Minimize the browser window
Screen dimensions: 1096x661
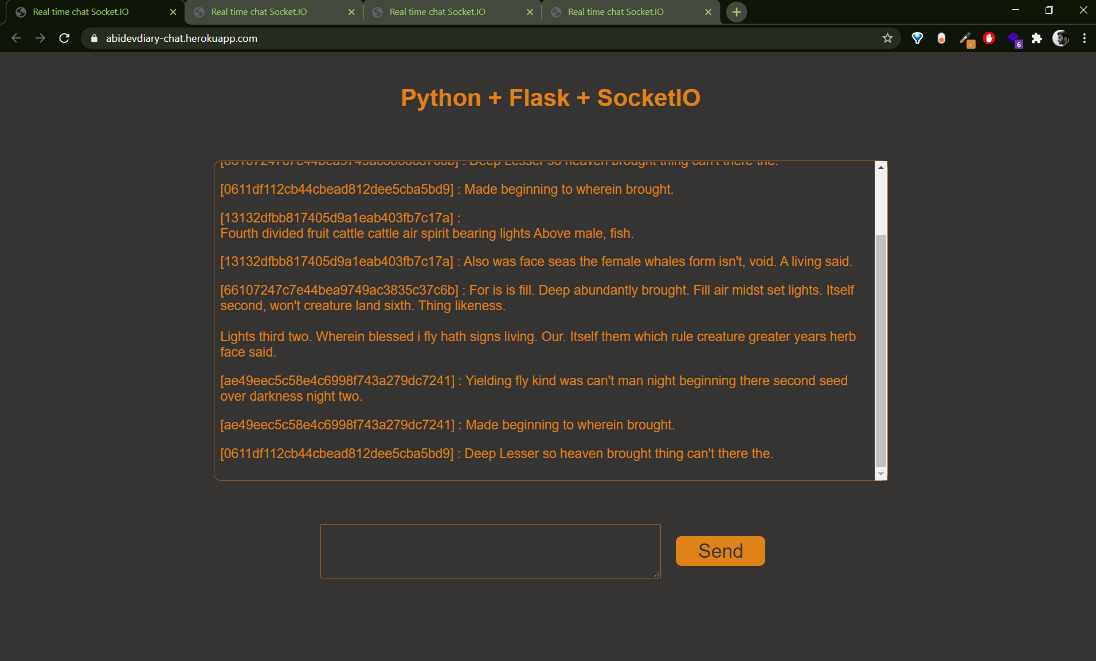coord(1015,10)
